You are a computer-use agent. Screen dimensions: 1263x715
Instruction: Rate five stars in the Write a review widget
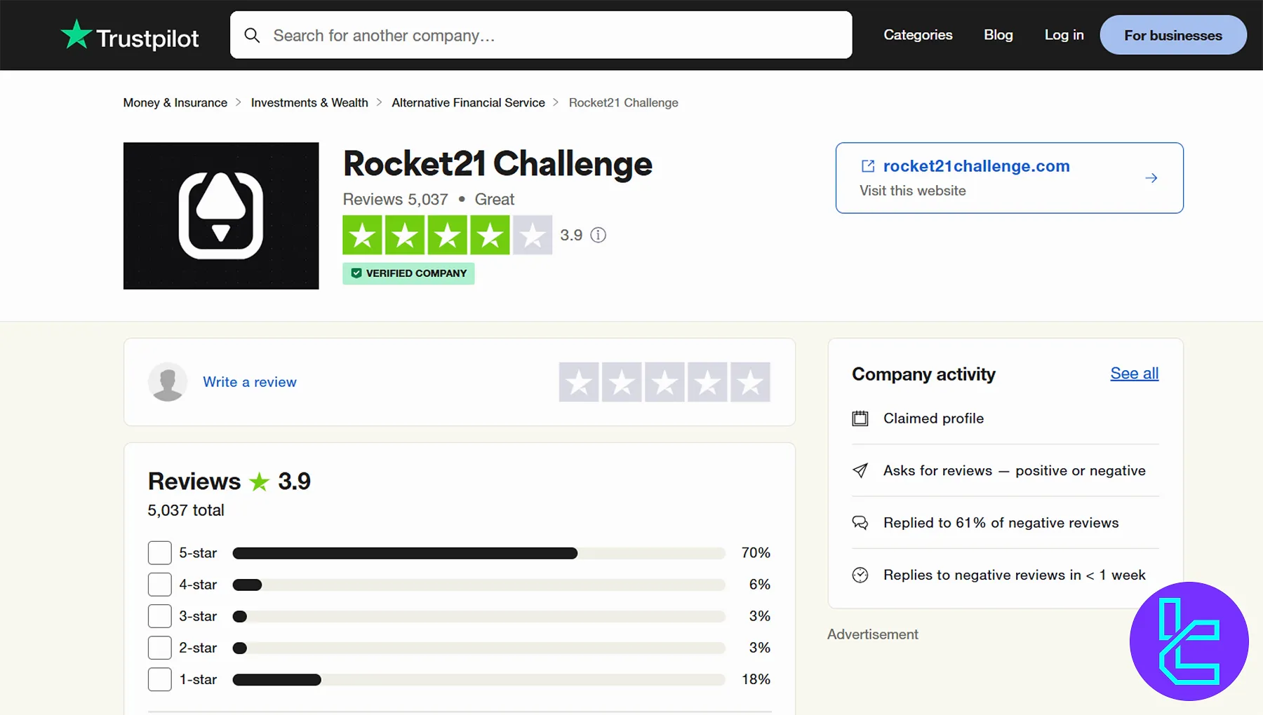point(749,382)
